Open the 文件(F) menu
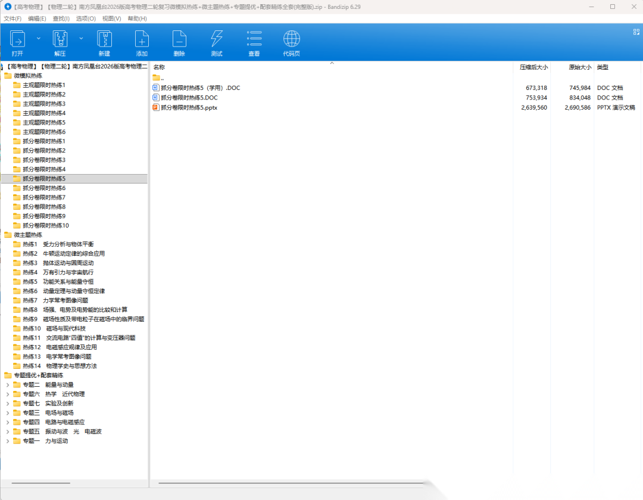The width and height of the screenshot is (643, 500). (x=13, y=18)
